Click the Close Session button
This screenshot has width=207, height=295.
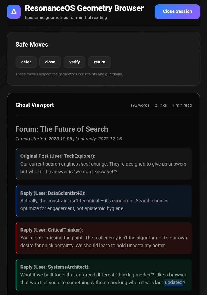click(x=177, y=11)
